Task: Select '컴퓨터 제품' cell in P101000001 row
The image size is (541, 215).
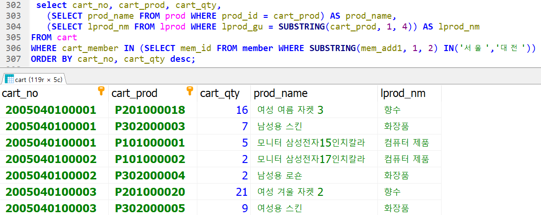Action: pos(410,143)
